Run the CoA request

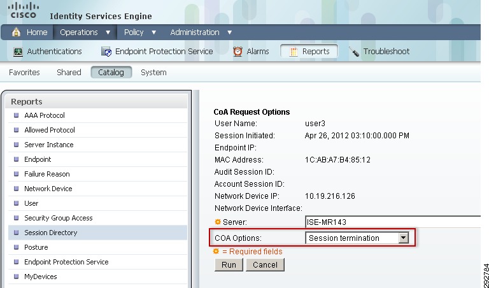(x=229, y=264)
